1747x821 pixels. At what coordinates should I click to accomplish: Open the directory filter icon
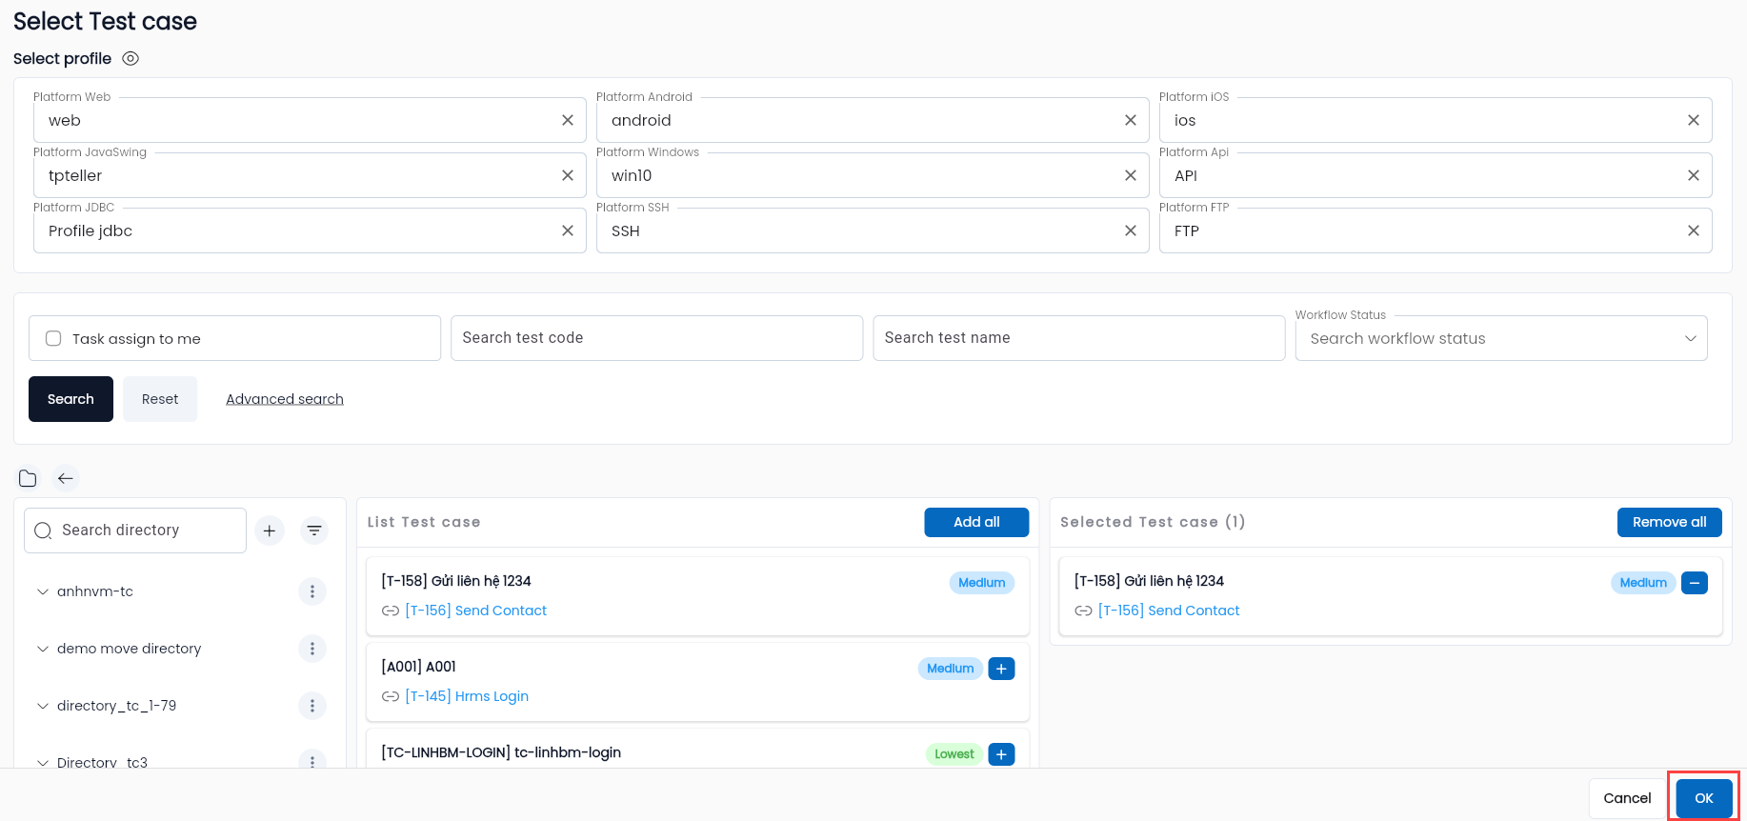[x=314, y=531]
